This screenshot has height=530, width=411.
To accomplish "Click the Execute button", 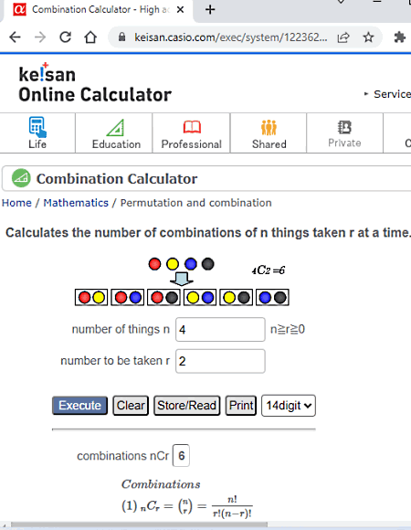I will [79, 406].
